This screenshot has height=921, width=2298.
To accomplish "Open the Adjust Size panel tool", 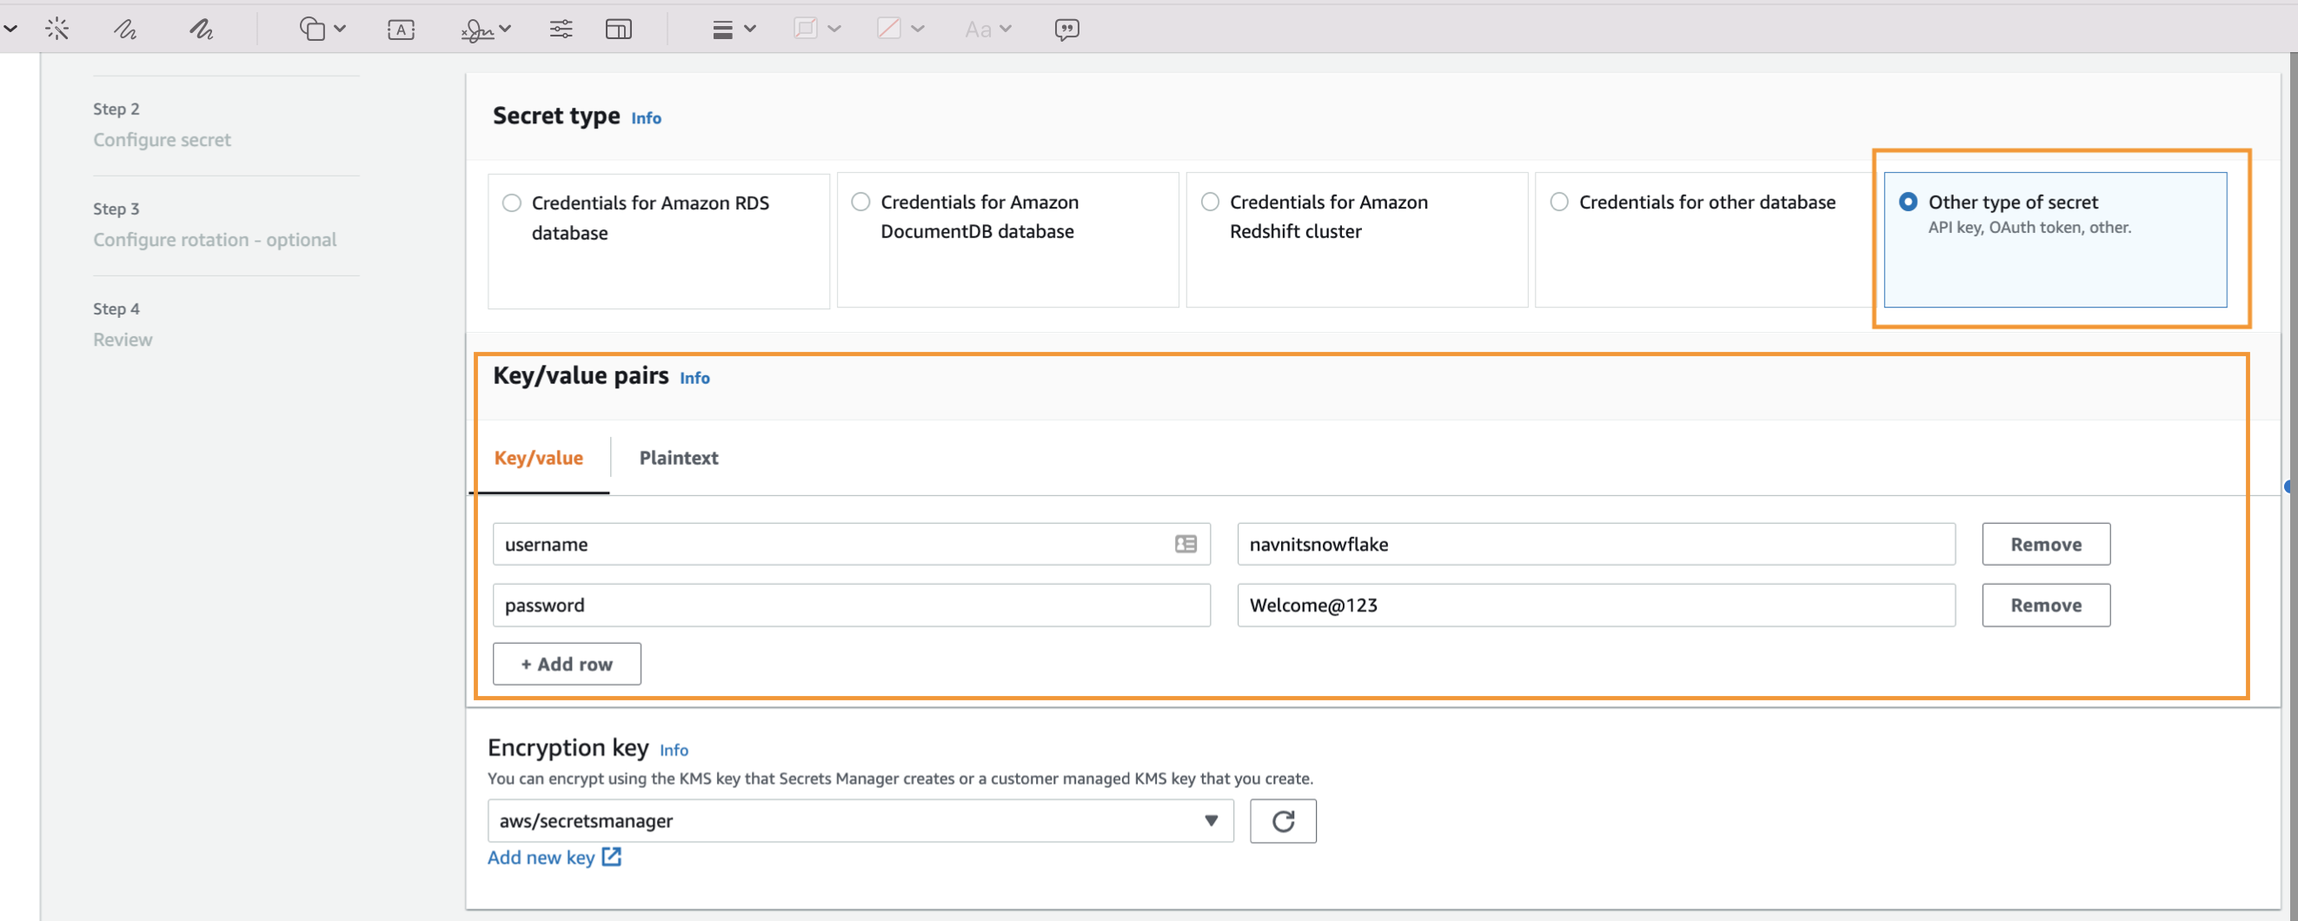I will (x=618, y=30).
